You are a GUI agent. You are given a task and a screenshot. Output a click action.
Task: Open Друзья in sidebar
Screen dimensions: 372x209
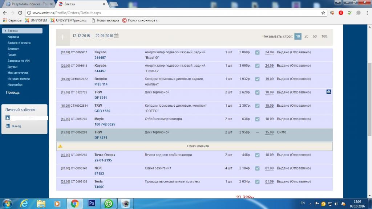[12, 67]
